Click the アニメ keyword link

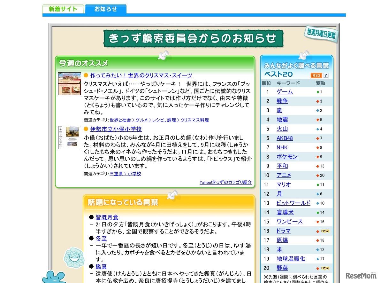pyautogui.click(x=284, y=175)
